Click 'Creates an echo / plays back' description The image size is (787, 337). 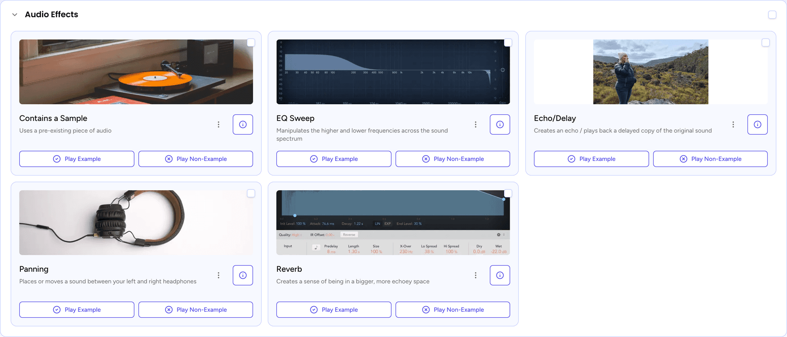(x=623, y=131)
